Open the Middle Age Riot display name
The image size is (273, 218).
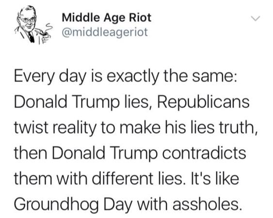pos(107,17)
